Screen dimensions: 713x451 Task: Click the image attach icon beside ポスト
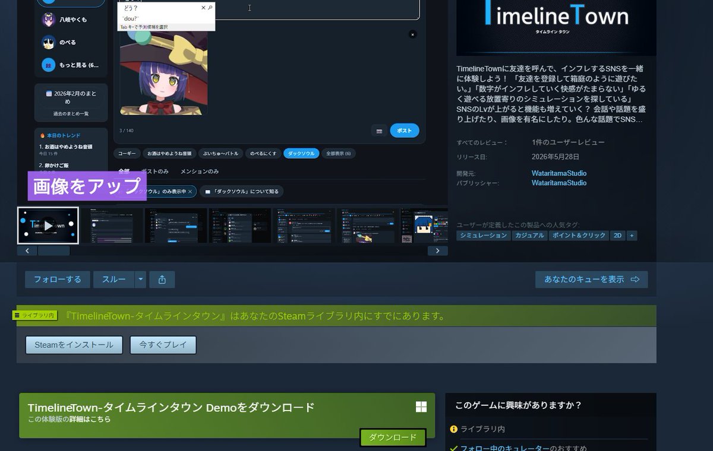(x=379, y=131)
